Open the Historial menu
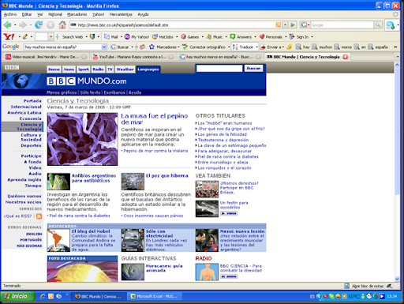The image size is (404, 304). [x=55, y=14]
